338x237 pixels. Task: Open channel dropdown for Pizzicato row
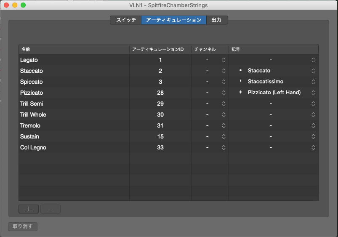pos(224,93)
